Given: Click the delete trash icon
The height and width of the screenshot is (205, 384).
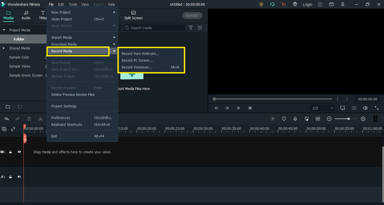Looking at the screenshot, I should click(29, 119).
